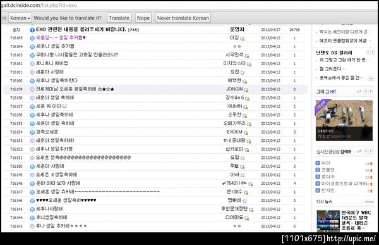Viewport: 379px width, 245px height.
Task: Open trending keyword number 1 싸이
Action: [325, 163]
